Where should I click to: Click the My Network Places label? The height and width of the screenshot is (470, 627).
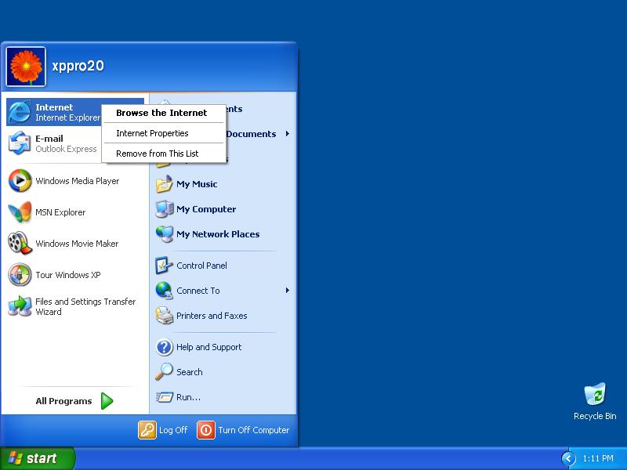(x=218, y=234)
